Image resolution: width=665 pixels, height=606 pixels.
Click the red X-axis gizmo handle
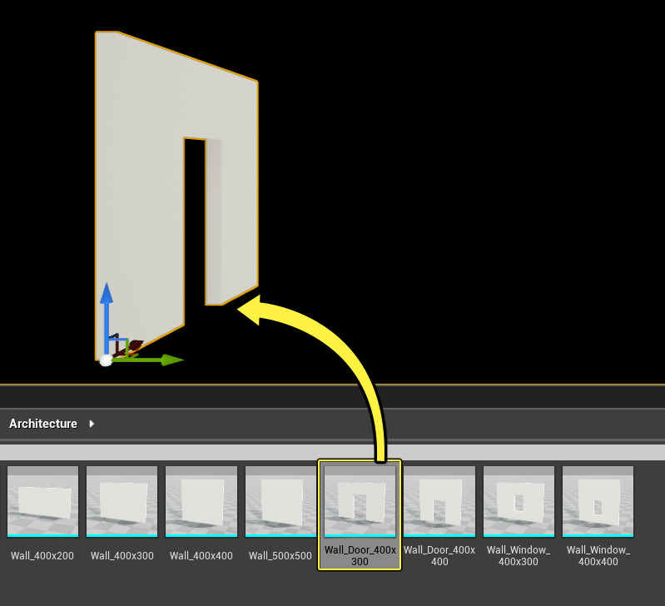(x=132, y=346)
